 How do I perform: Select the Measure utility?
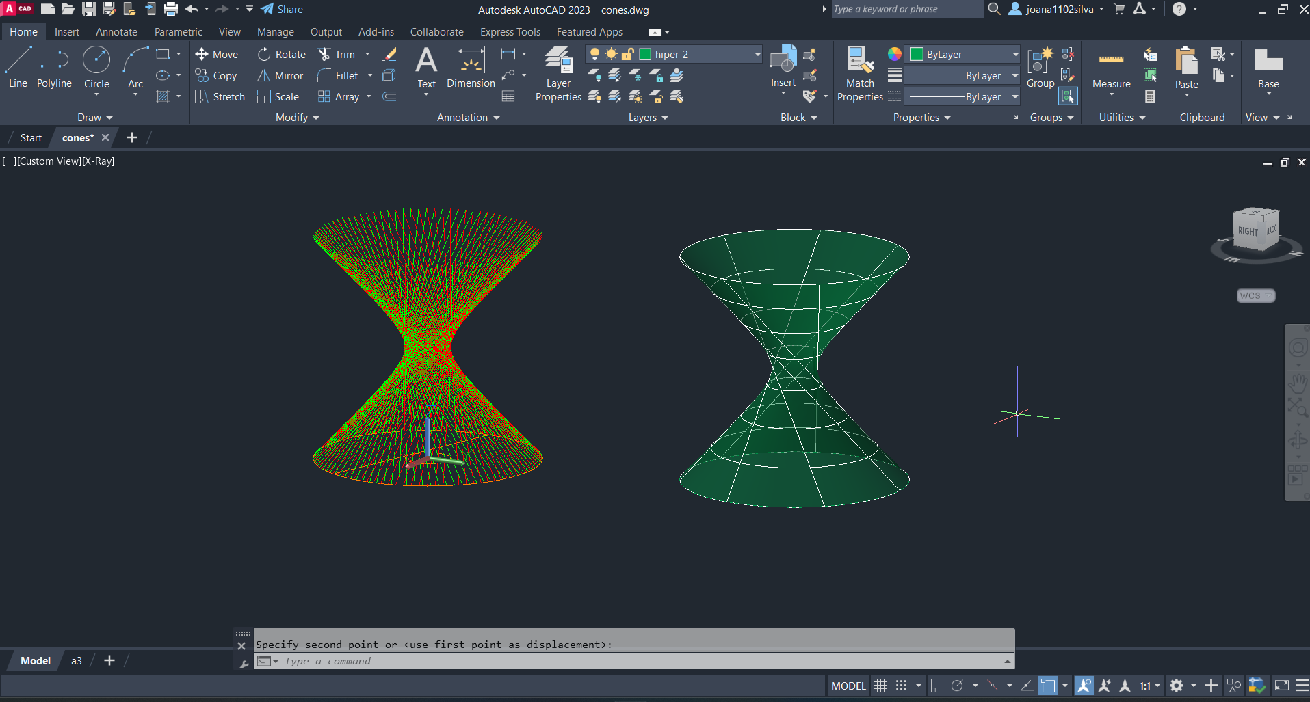(1111, 68)
